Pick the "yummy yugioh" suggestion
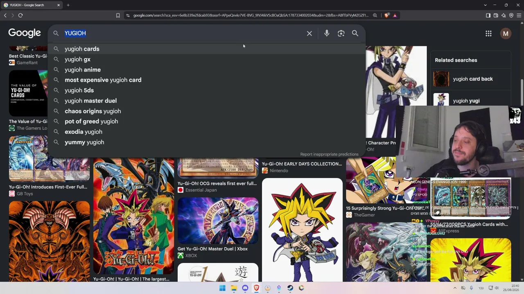This screenshot has height=294, width=524. [x=206, y=142]
